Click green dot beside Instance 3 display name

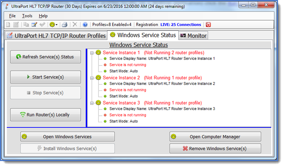[x=105, y=109]
